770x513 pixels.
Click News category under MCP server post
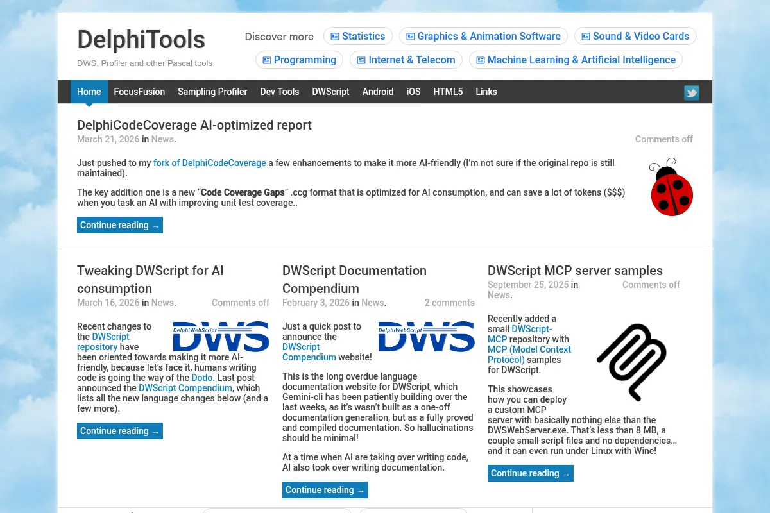click(499, 295)
